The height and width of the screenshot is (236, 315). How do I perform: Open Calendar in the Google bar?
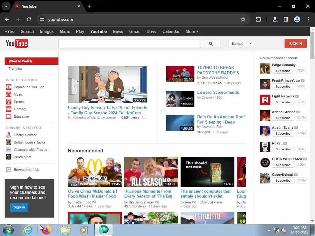[171, 32]
